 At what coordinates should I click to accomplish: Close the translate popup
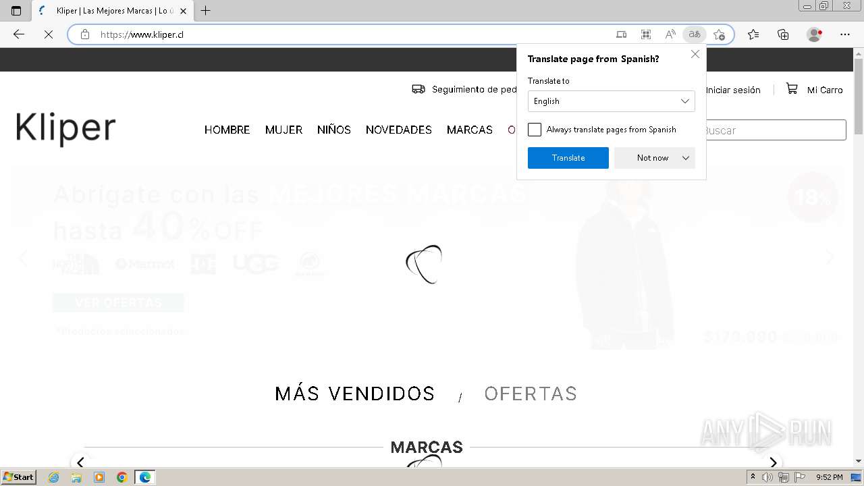tap(695, 54)
